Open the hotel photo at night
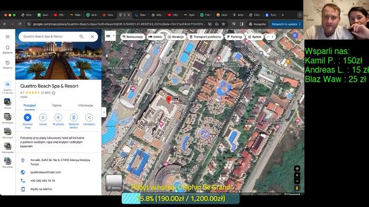Viewport: 369px width, 207px height. pyautogui.click(x=58, y=60)
